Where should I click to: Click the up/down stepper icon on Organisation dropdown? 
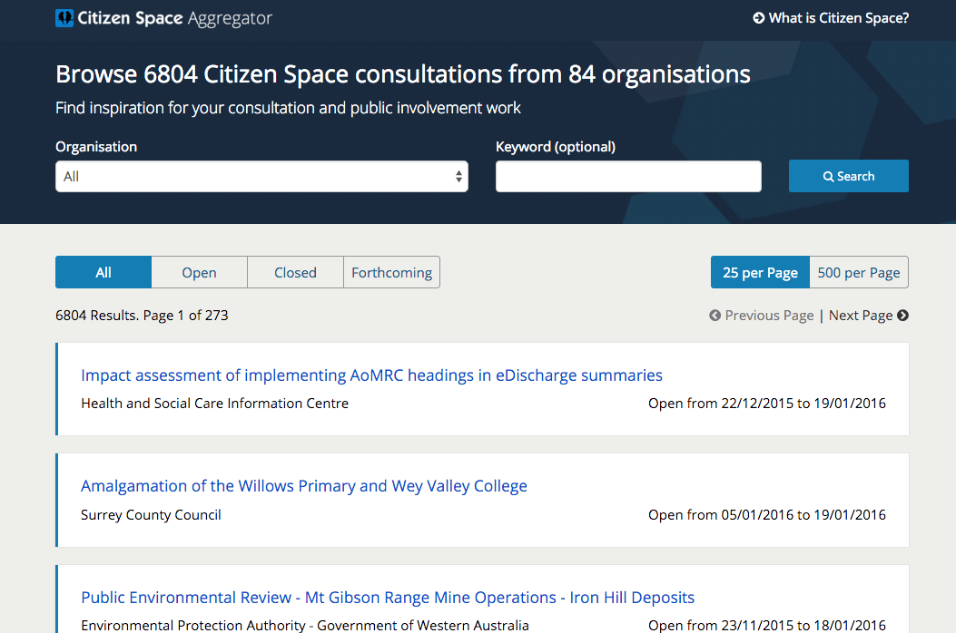click(458, 176)
